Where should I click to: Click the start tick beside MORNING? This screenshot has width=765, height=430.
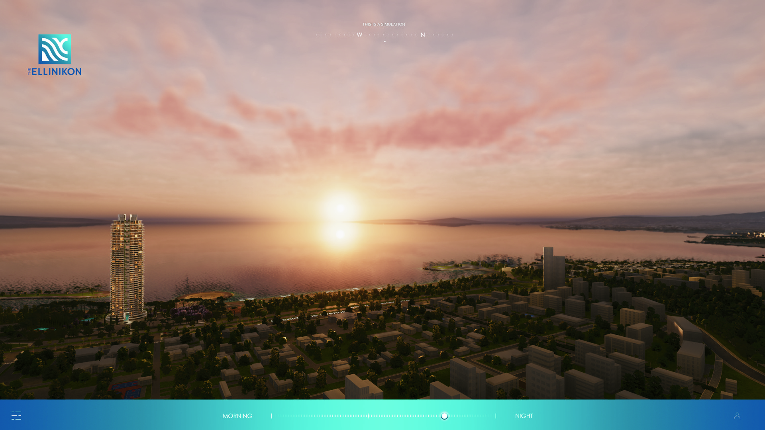pos(272,416)
